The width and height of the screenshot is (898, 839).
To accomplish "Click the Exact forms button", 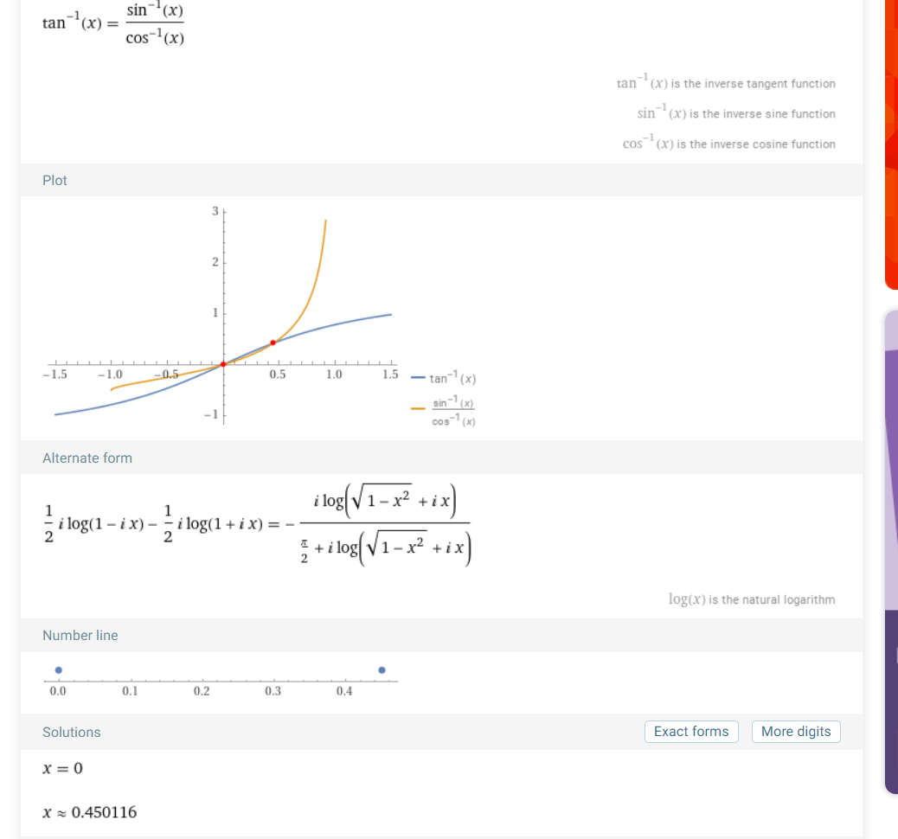I will click(x=691, y=732).
